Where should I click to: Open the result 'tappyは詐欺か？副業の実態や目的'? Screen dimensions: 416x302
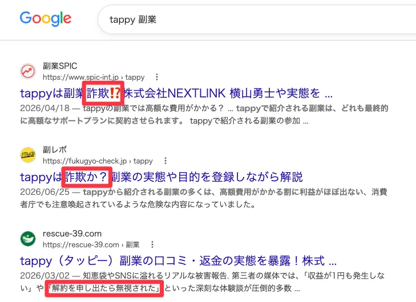pyautogui.click(x=161, y=177)
